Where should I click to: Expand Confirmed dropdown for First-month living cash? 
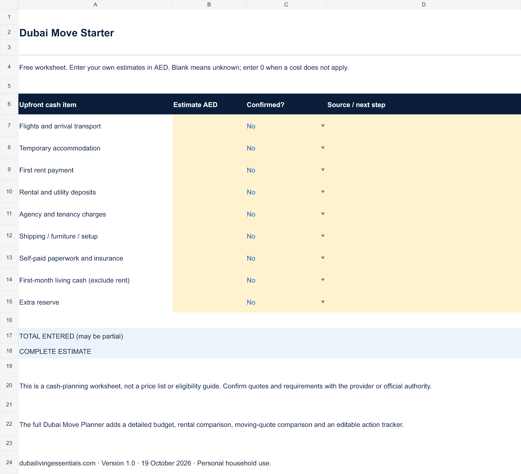click(323, 280)
